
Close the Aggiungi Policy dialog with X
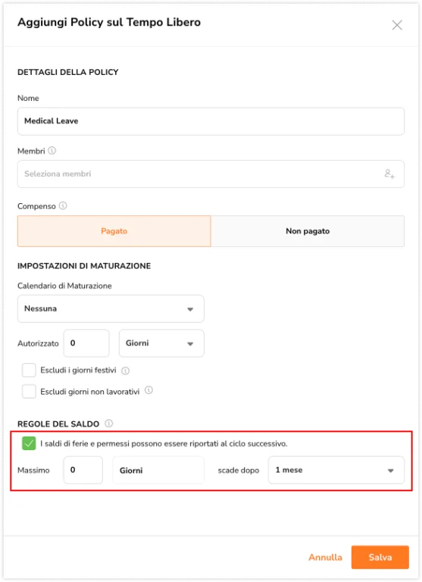click(397, 25)
